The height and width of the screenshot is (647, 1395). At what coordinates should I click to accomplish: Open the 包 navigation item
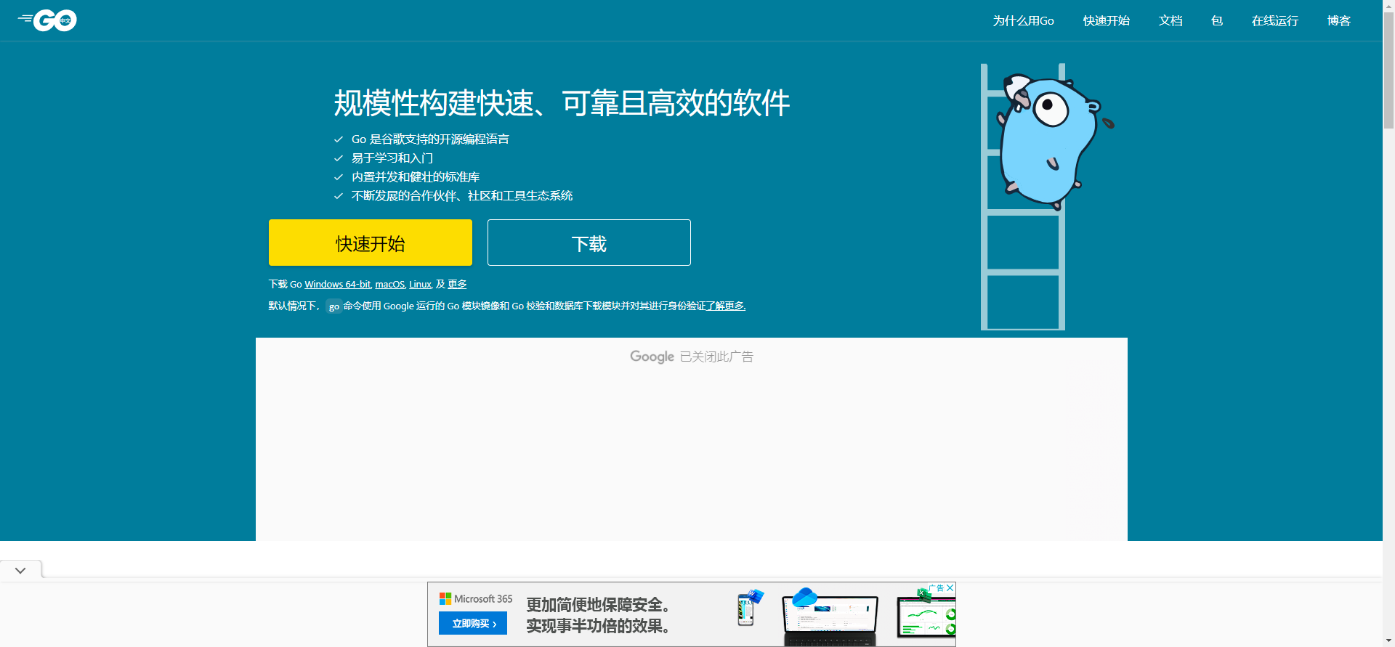[1217, 20]
